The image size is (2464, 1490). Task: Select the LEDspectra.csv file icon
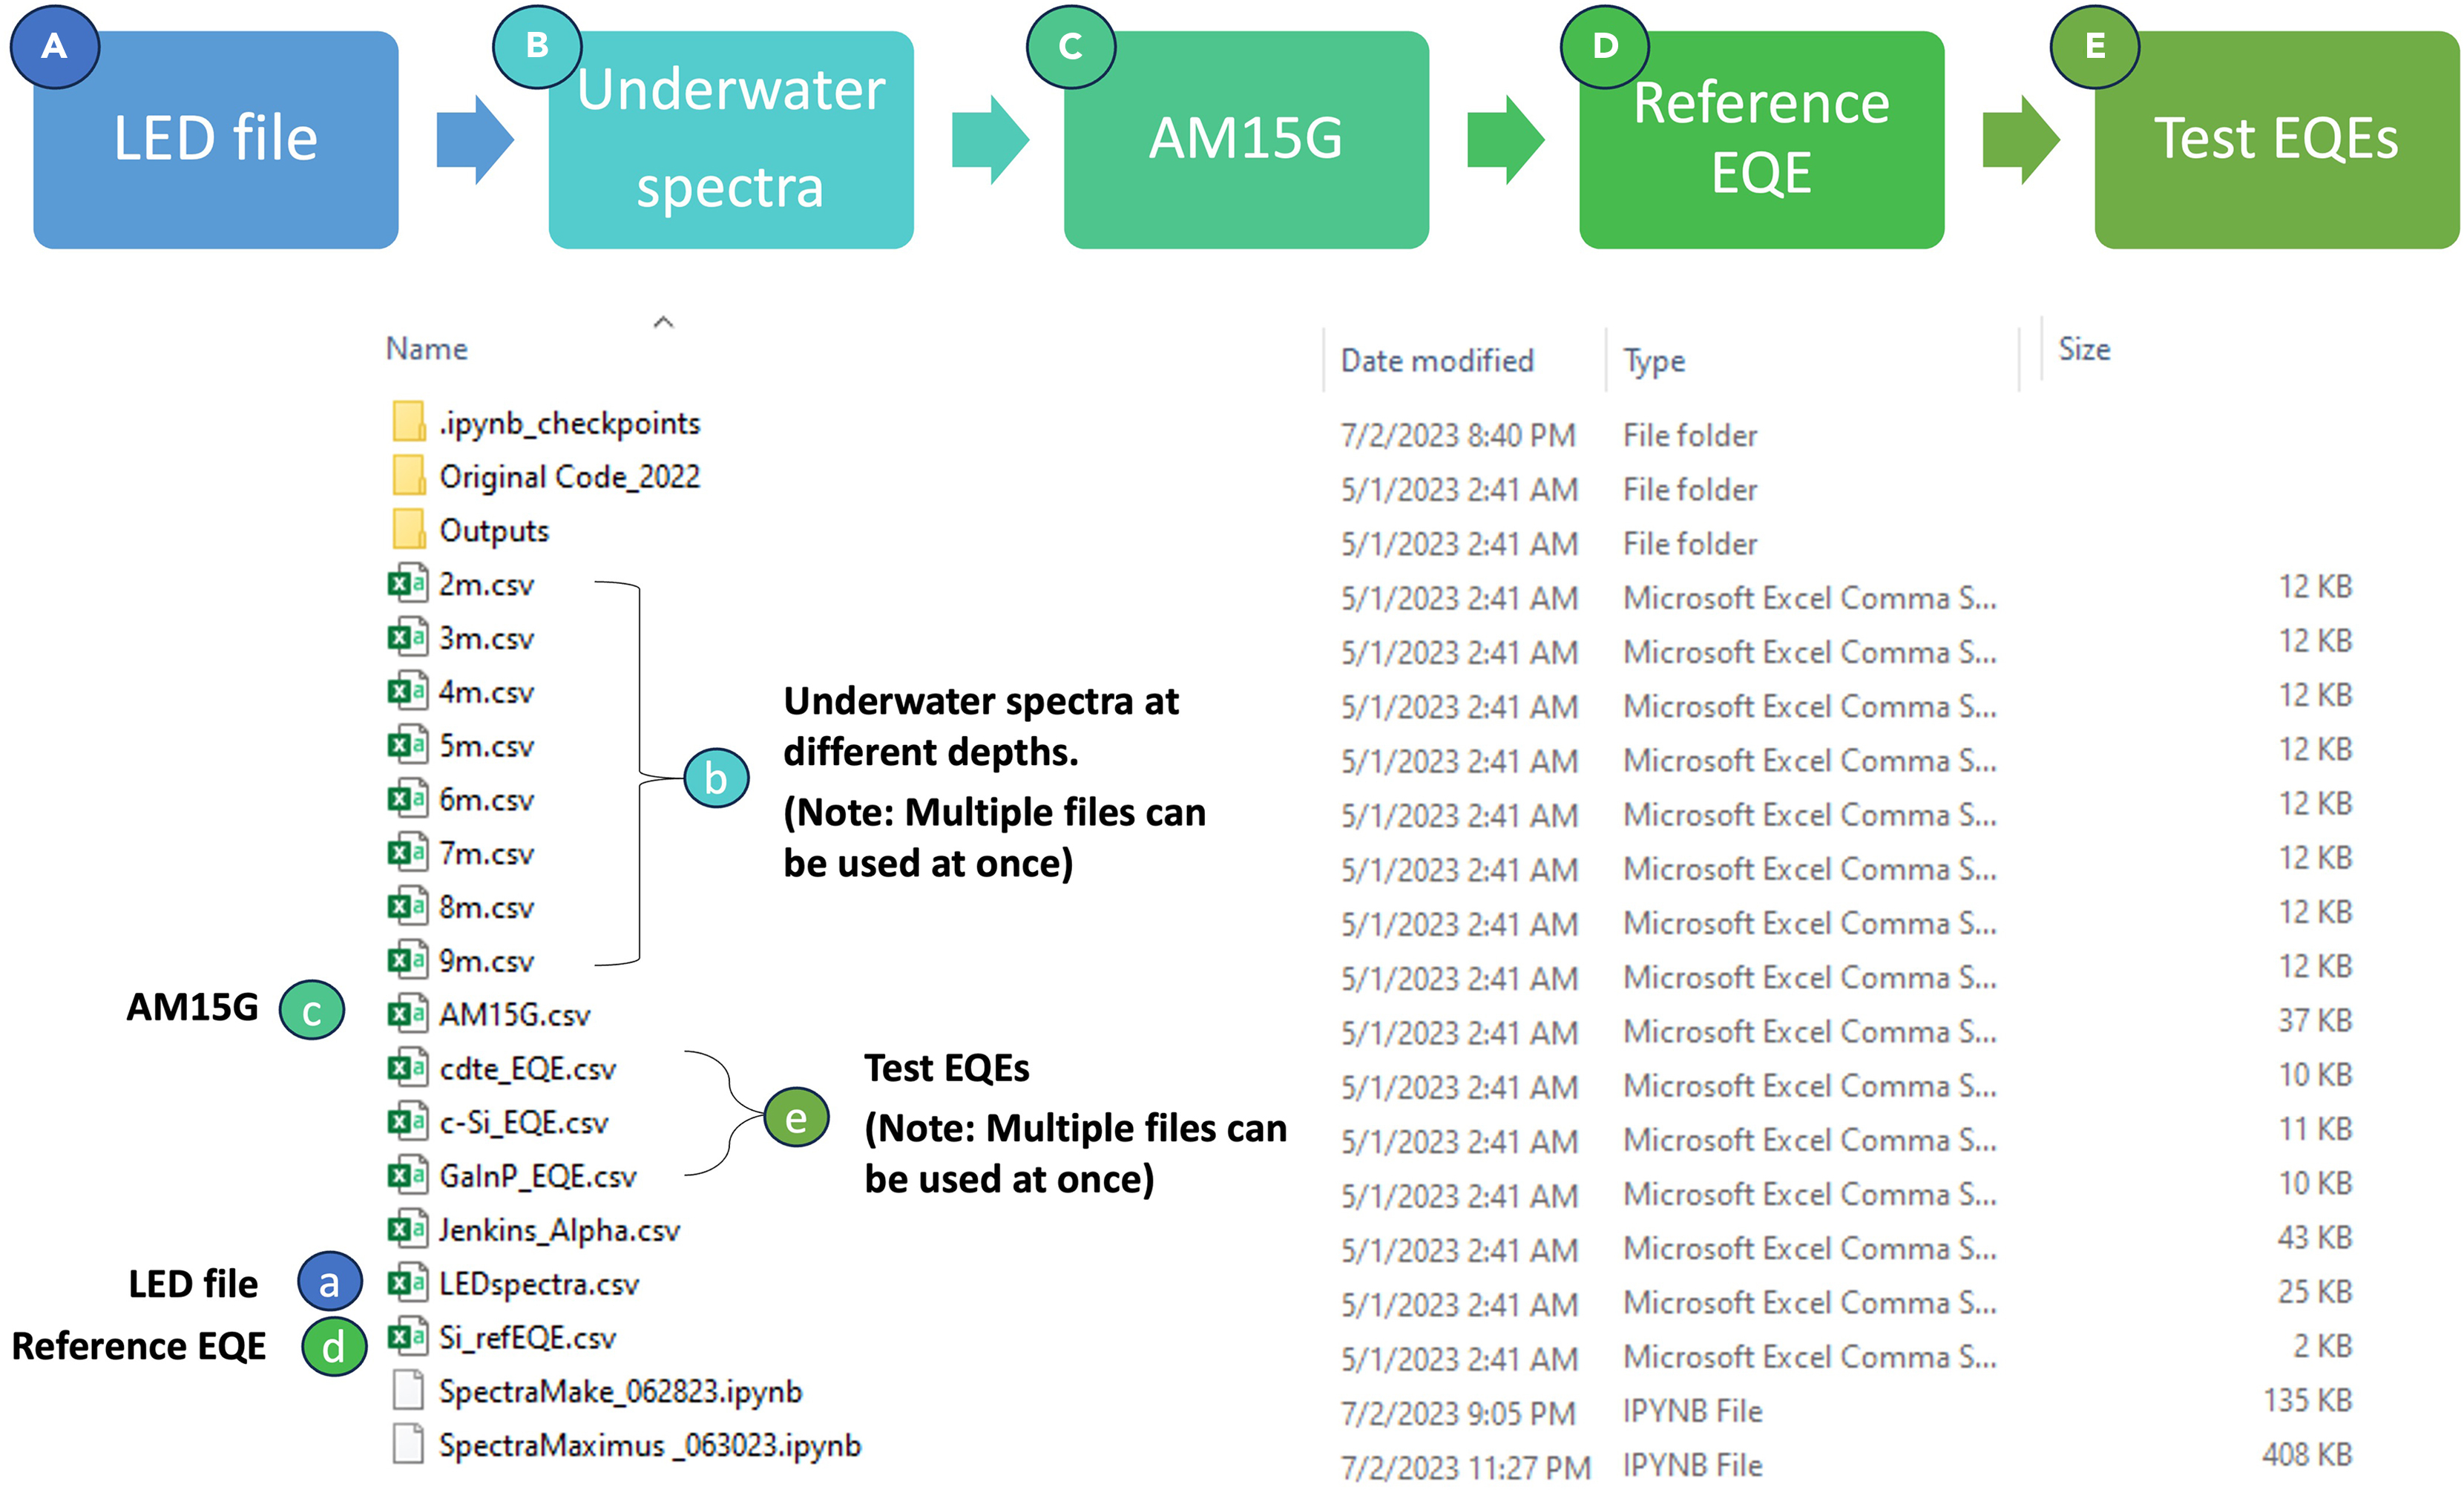407,1283
